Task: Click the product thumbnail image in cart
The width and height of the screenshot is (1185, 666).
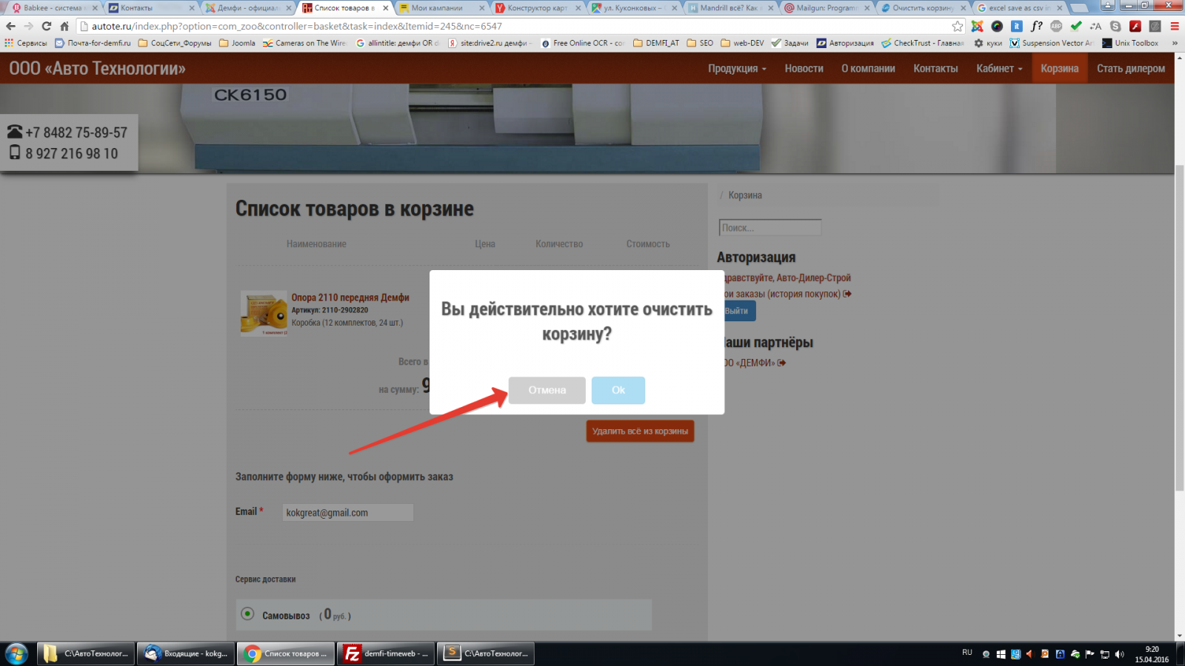Action: [x=264, y=313]
